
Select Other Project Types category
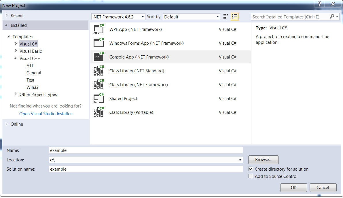pos(38,95)
